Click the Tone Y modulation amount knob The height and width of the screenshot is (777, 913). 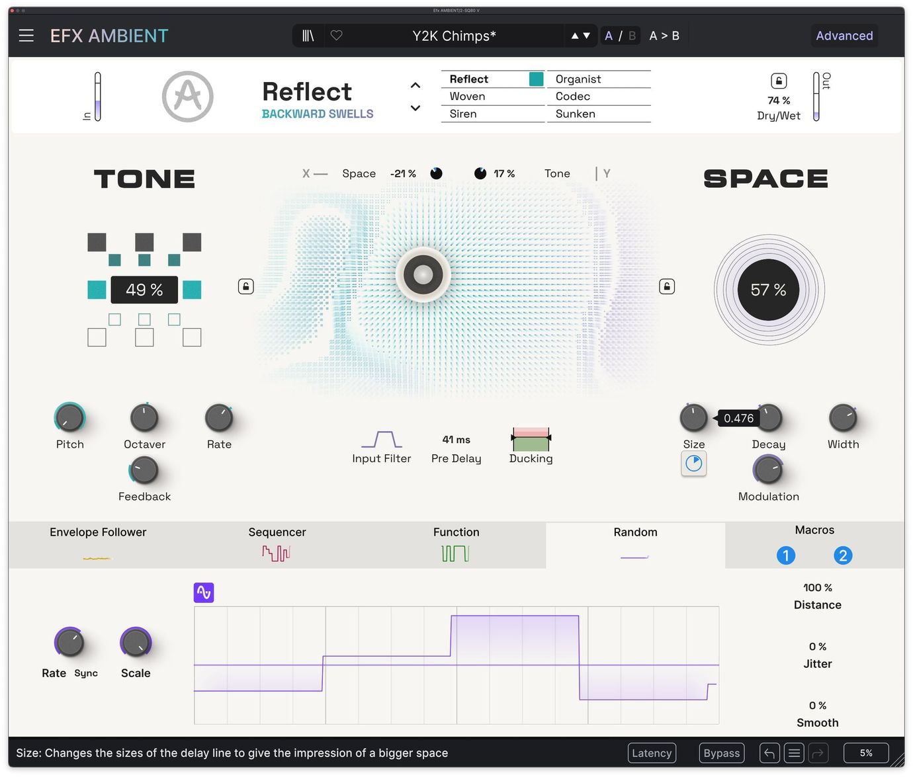click(x=480, y=173)
